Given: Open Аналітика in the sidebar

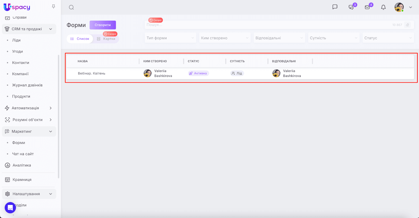Looking at the screenshot, I should pos(22,165).
